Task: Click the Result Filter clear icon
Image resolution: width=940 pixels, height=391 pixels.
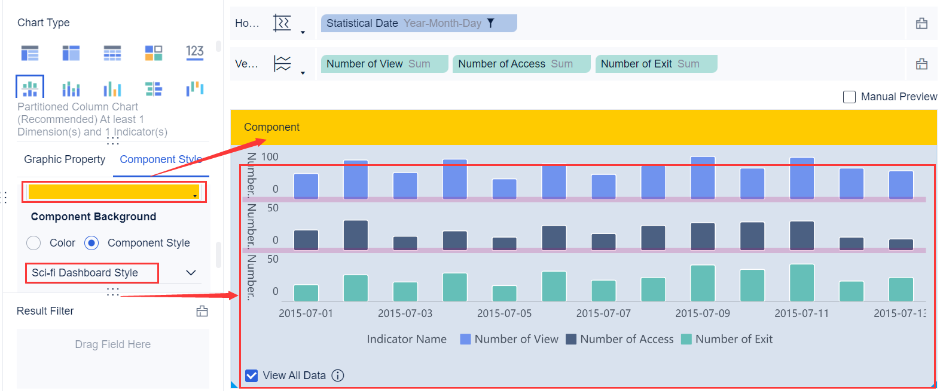Action: 202,311
